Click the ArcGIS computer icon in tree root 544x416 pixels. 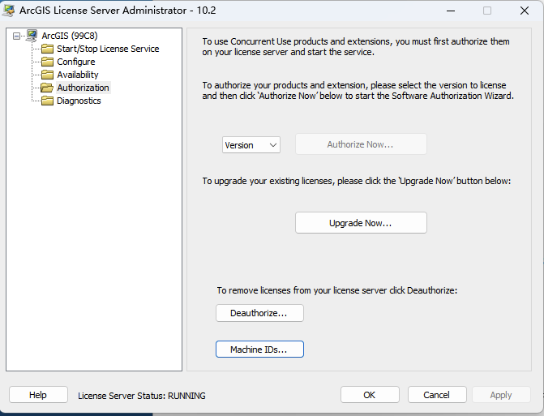click(32, 36)
